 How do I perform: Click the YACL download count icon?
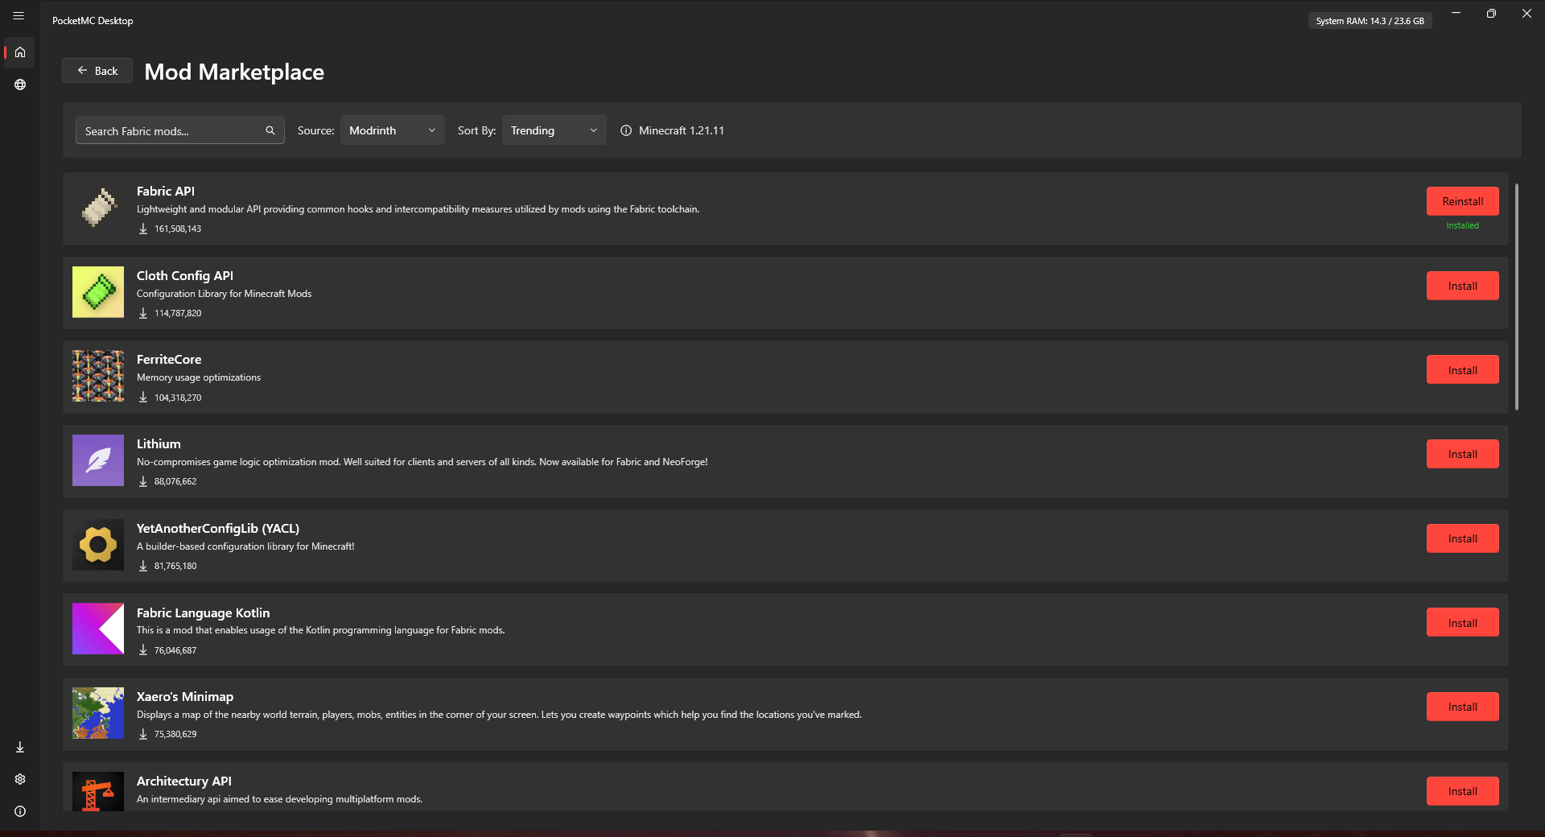tap(143, 566)
